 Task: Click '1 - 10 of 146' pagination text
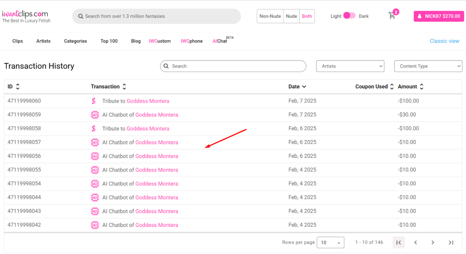[x=369, y=242]
